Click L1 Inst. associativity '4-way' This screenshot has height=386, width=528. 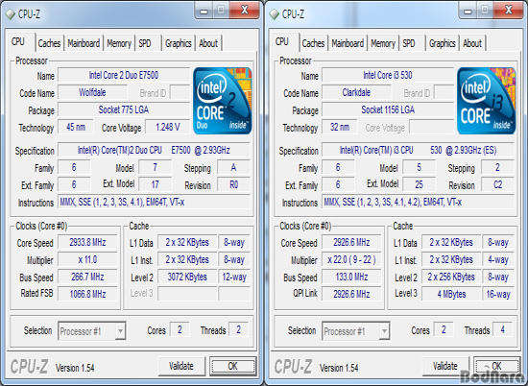tap(498, 259)
